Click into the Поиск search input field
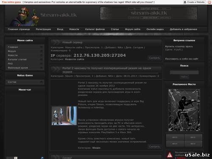The width and height of the screenshot is (212, 159). tap(184, 73)
